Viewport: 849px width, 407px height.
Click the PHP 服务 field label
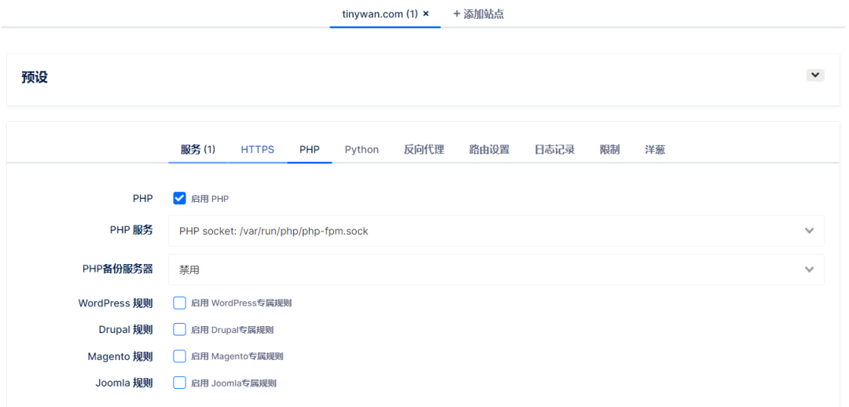[131, 230]
